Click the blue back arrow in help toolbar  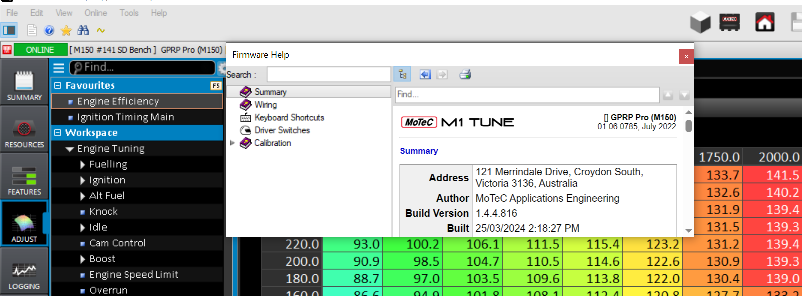pos(425,74)
